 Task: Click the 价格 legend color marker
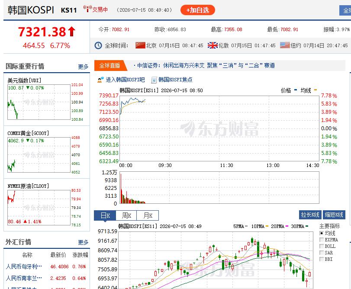point(296,90)
